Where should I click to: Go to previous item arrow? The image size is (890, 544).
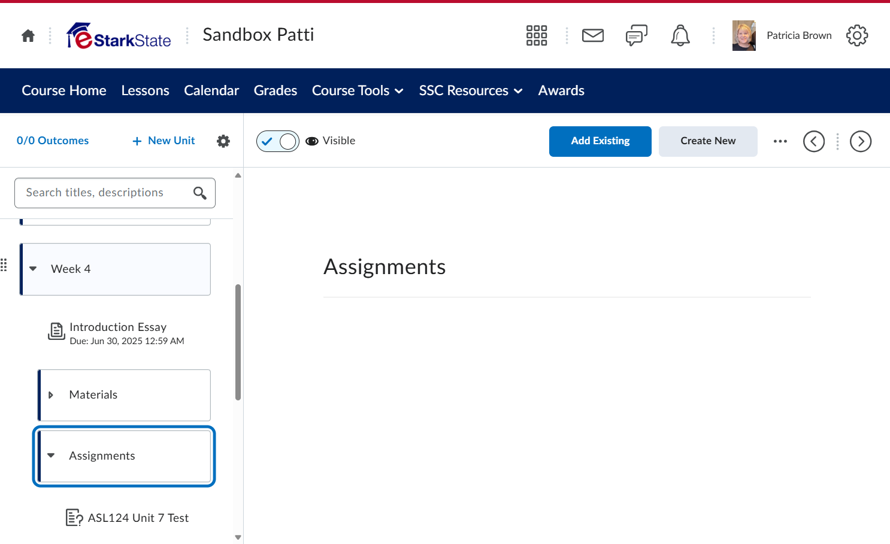coord(814,141)
